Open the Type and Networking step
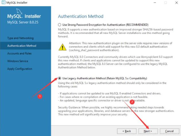181x136 pixels. click(x=20, y=38)
